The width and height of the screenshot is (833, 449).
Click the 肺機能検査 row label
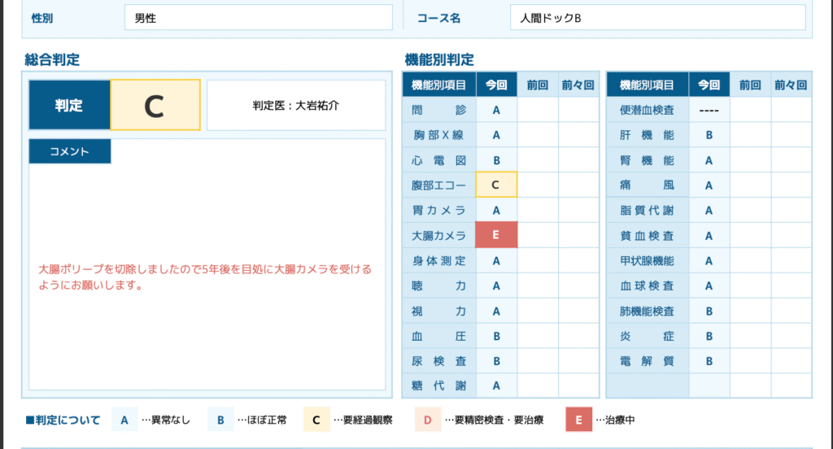point(647,311)
